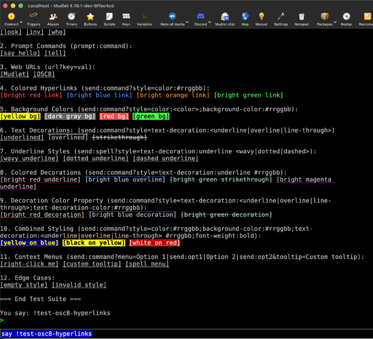Open the [Mudlet] web link
The image size is (373, 339).
tap(15, 74)
